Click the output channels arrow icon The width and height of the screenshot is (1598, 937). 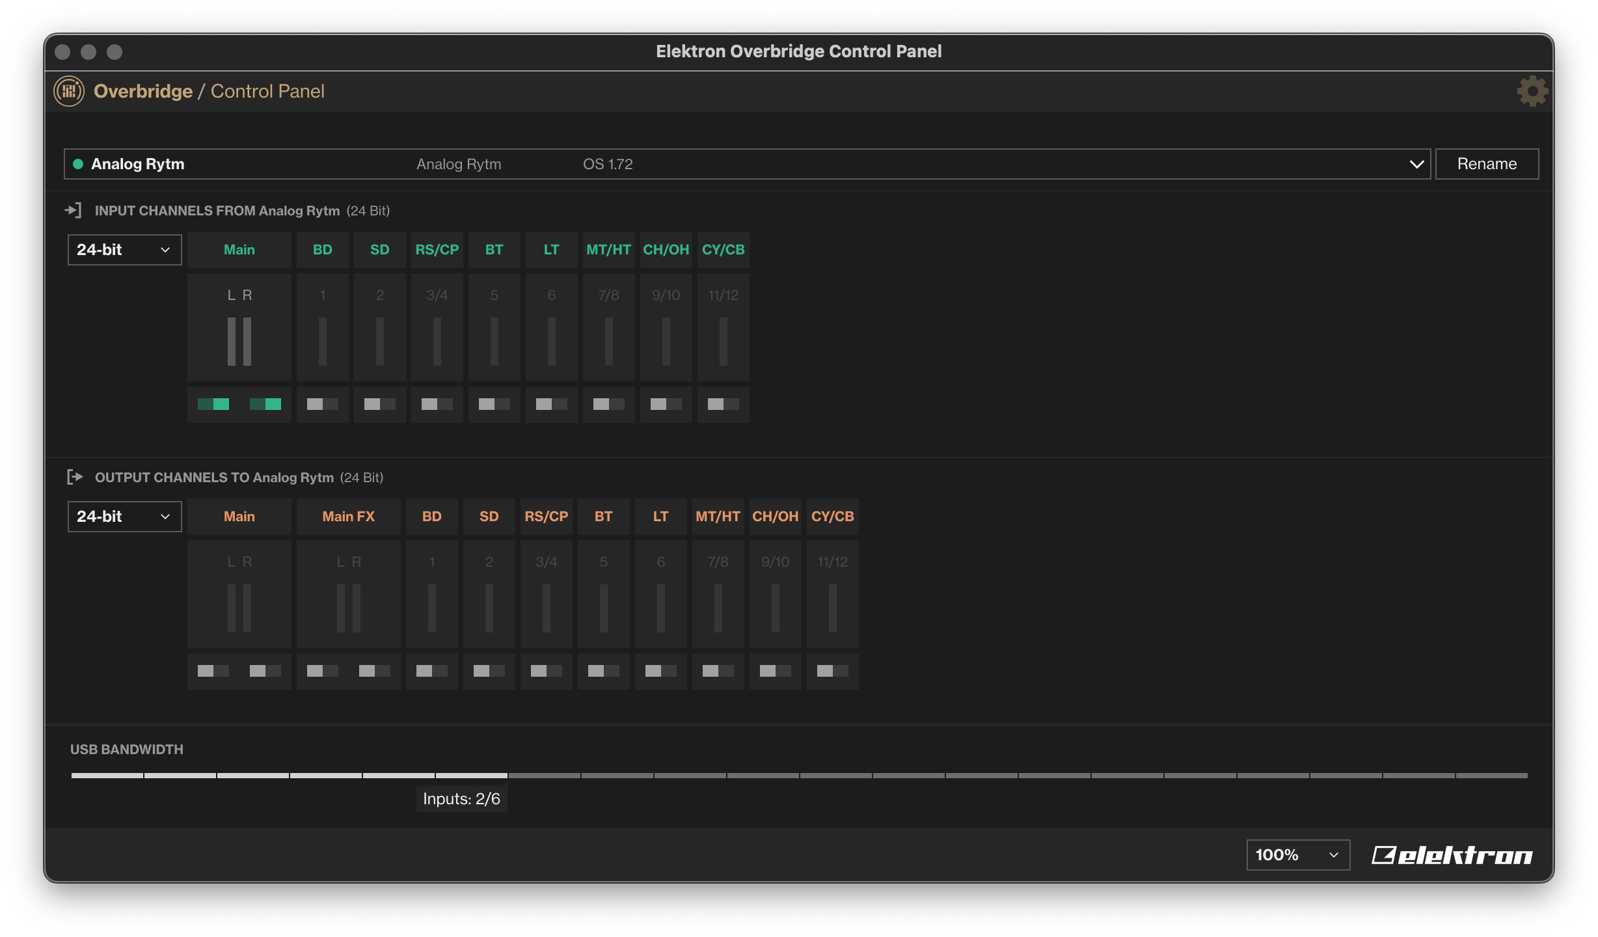point(75,477)
